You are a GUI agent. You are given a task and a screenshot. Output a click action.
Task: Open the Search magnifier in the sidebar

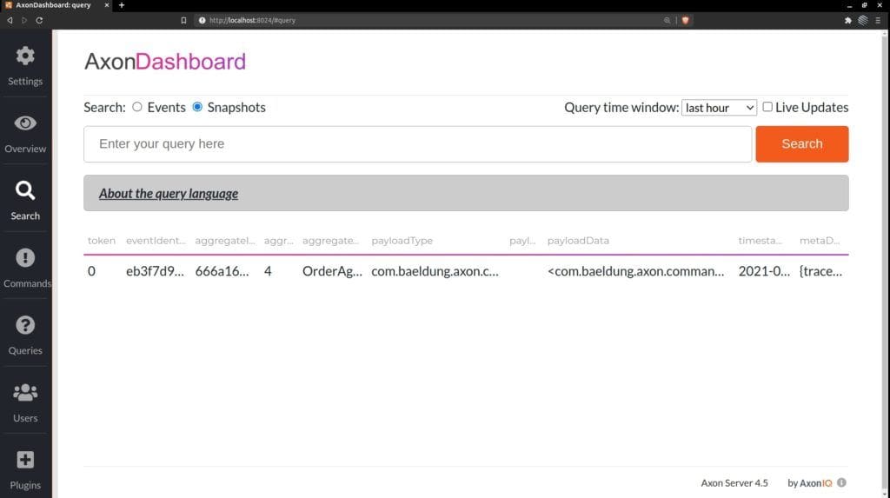[x=25, y=191]
